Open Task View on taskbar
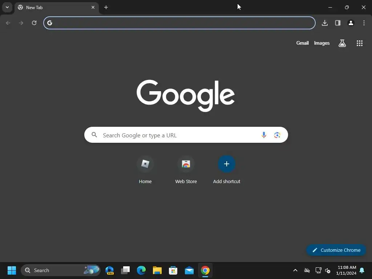 tap(125, 270)
